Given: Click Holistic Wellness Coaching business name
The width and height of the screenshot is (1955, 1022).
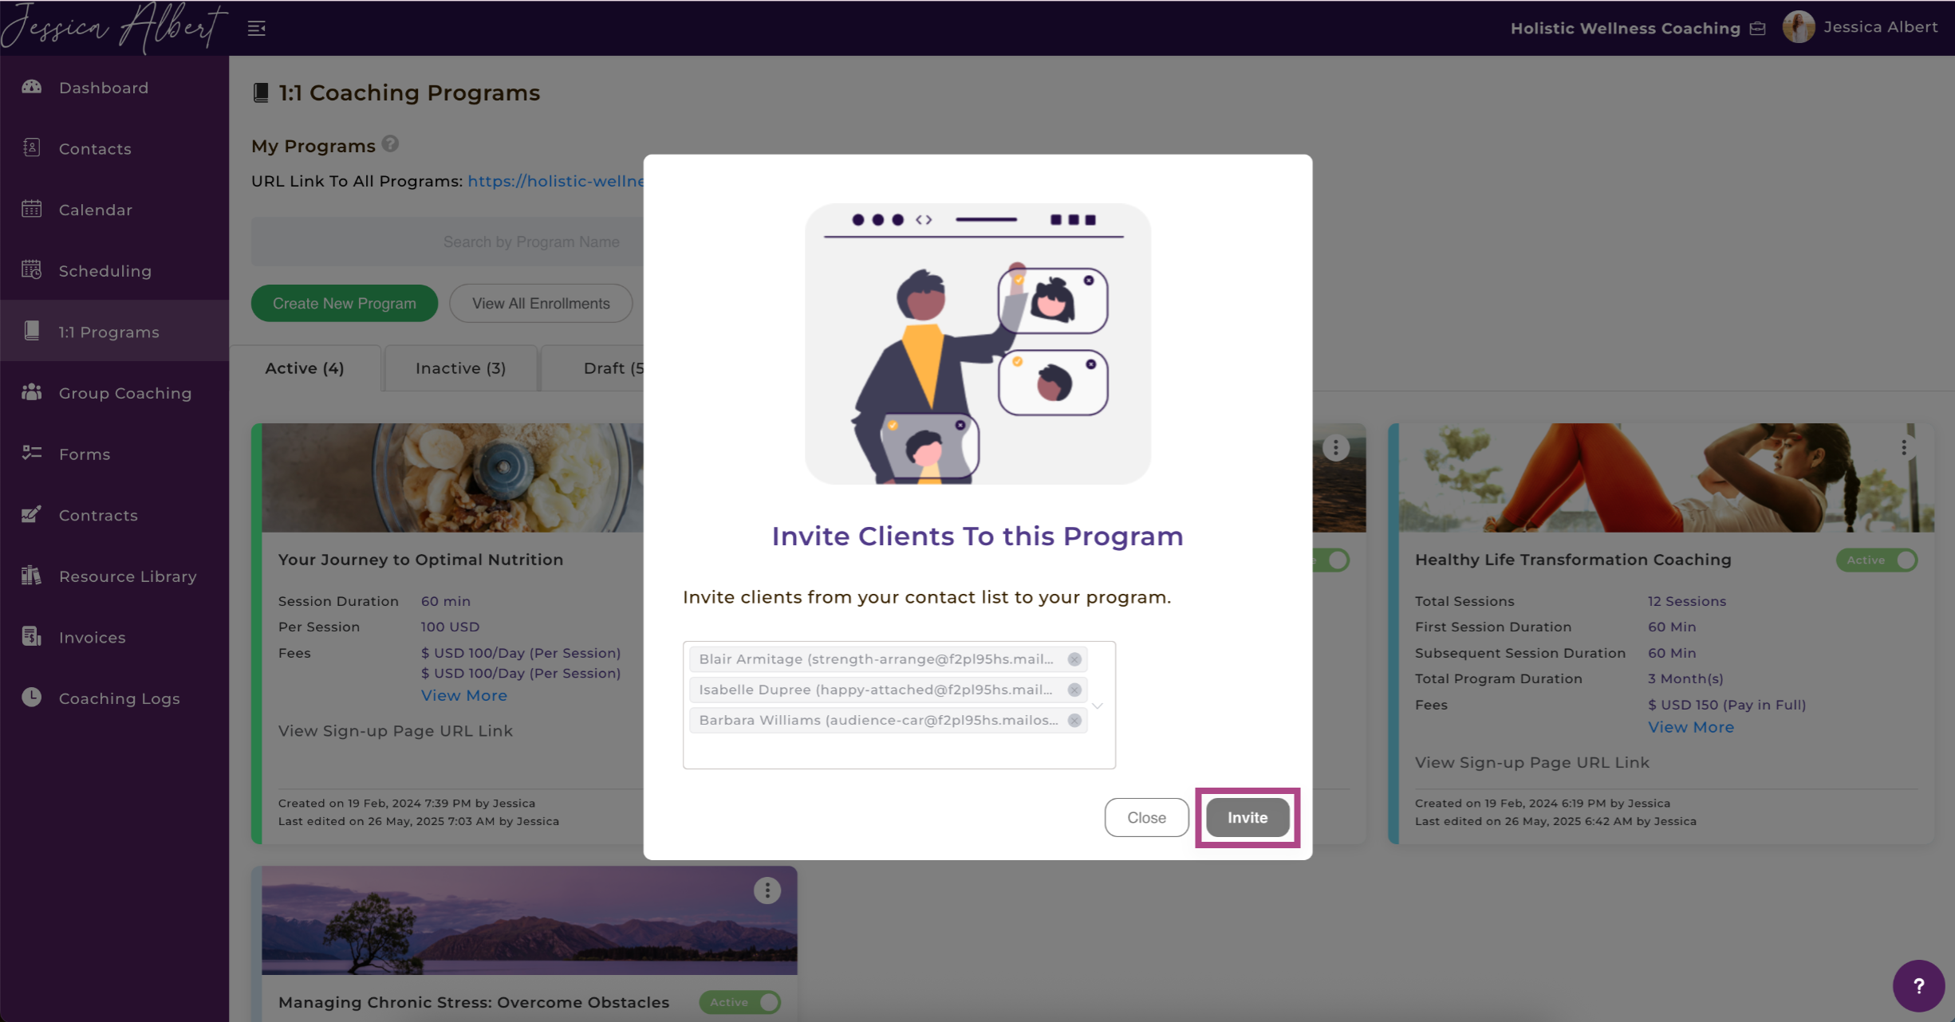Looking at the screenshot, I should click(1625, 29).
